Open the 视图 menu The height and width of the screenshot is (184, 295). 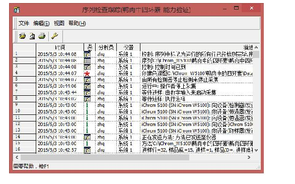(59, 23)
